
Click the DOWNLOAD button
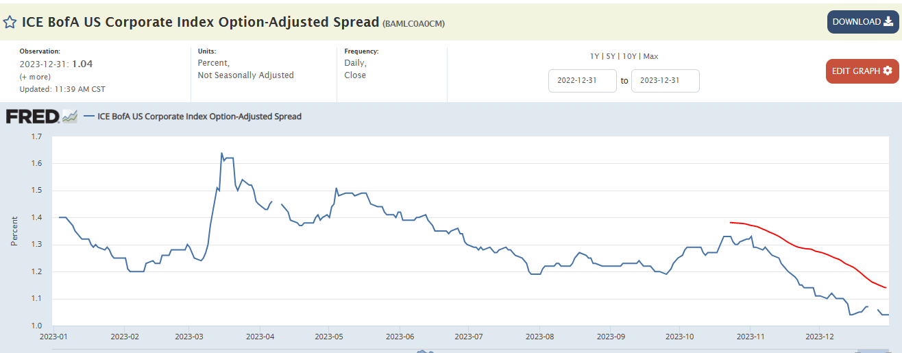862,22
